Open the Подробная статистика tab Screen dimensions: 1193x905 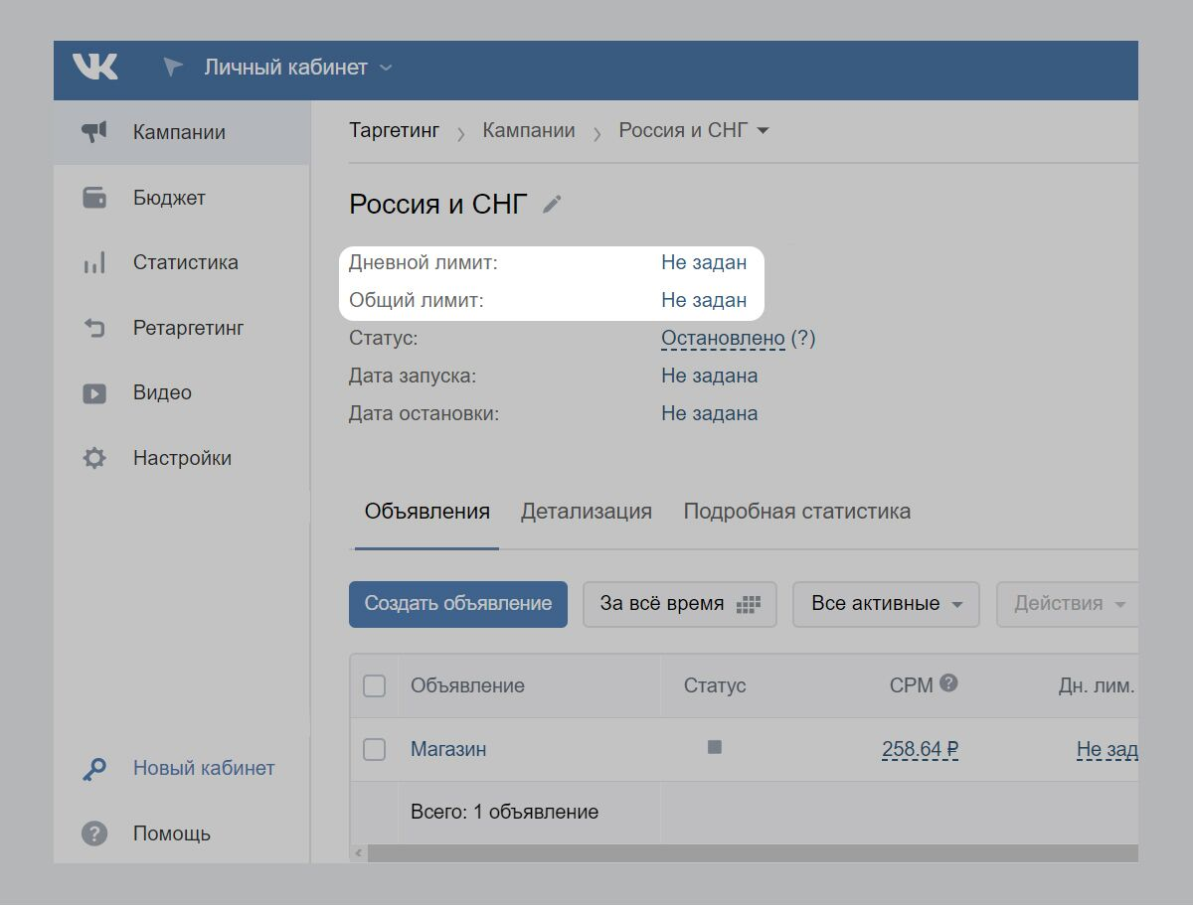(x=796, y=512)
